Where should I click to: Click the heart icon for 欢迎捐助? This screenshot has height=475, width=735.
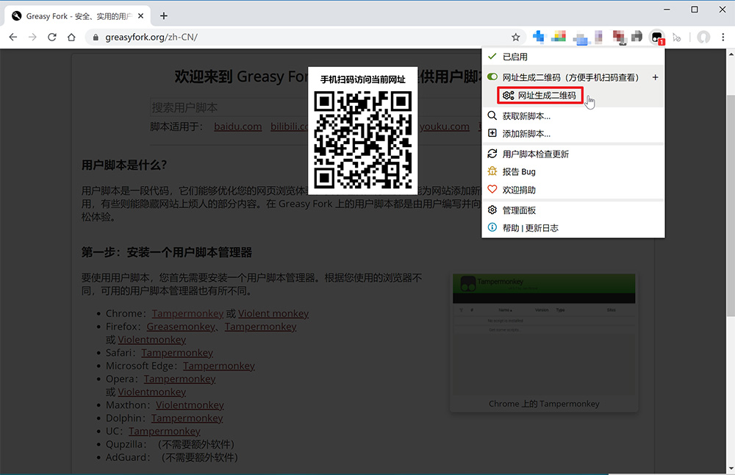492,190
